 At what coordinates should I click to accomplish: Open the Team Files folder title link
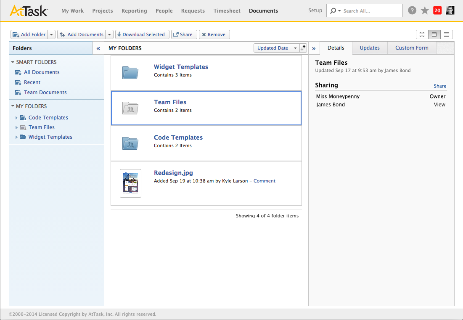[x=170, y=102]
